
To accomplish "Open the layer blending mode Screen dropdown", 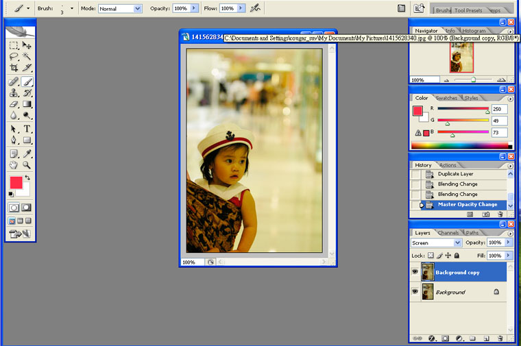I will [457, 243].
